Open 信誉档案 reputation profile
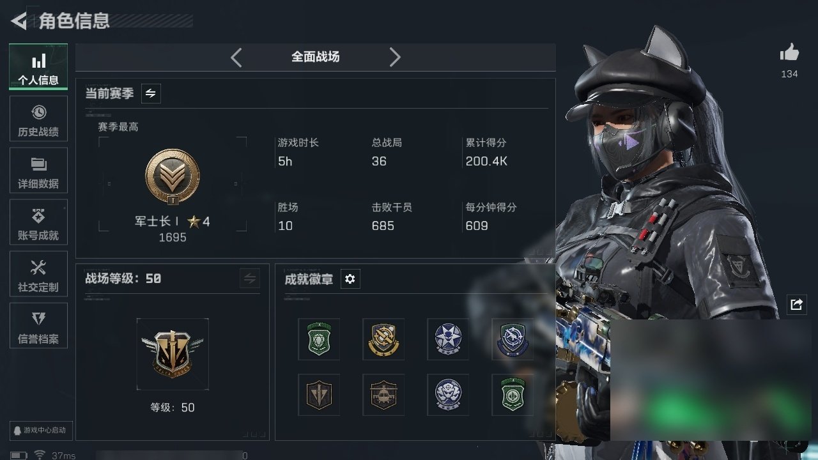This screenshot has height=460, width=818. [x=38, y=326]
